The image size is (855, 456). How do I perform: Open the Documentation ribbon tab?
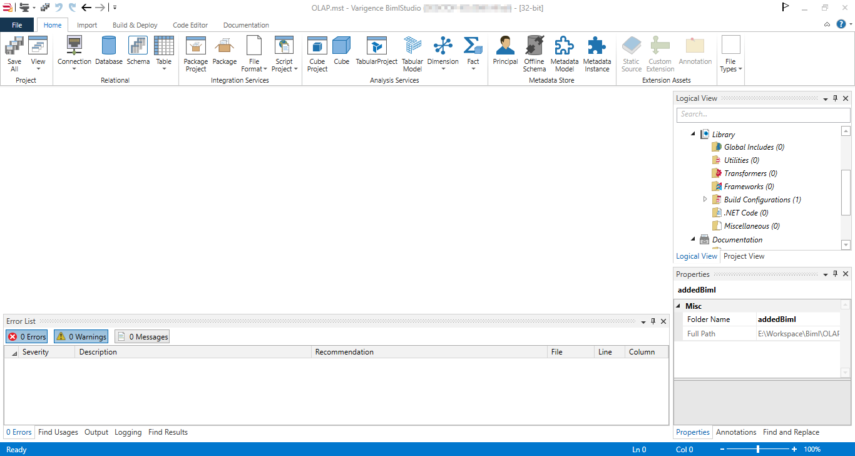[x=246, y=25]
